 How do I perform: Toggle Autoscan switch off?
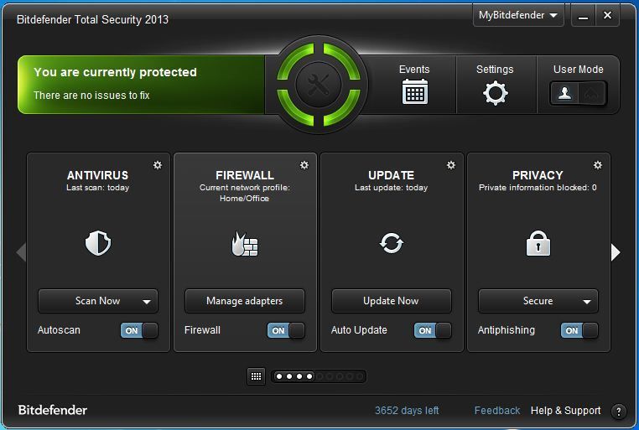(139, 330)
